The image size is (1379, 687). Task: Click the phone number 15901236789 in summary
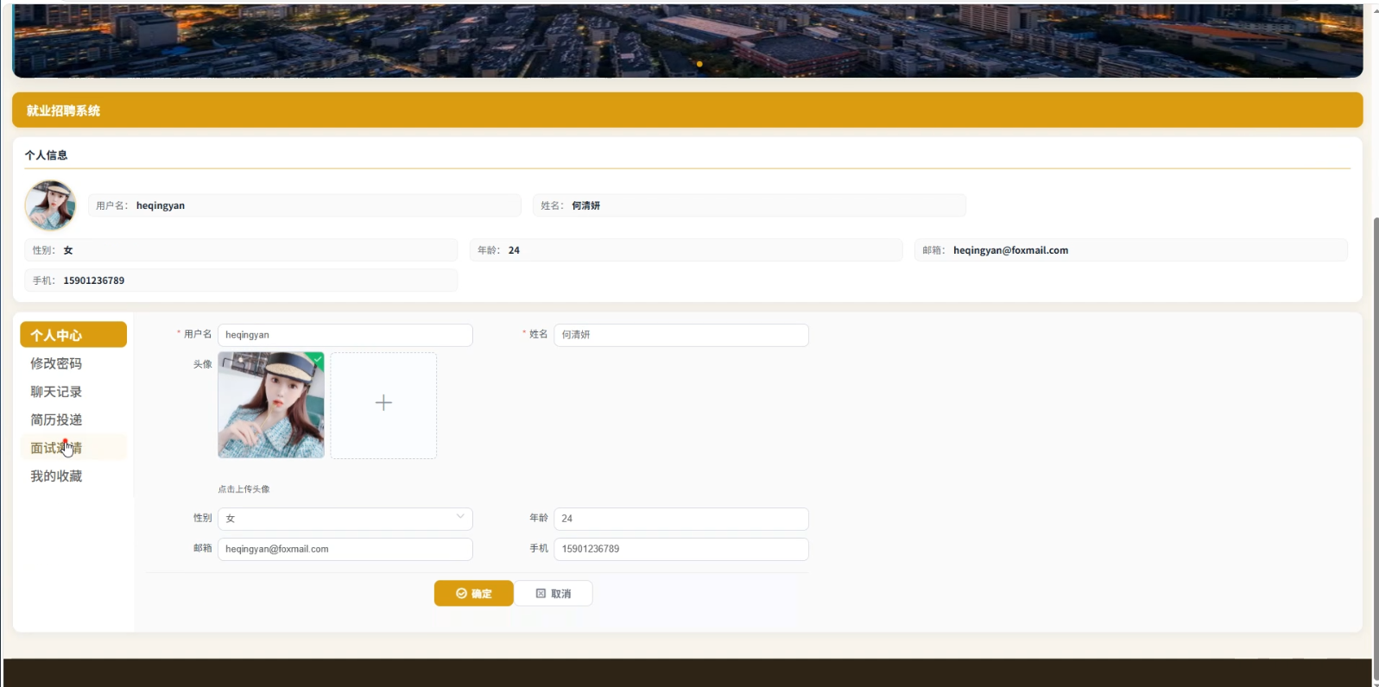pos(94,280)
